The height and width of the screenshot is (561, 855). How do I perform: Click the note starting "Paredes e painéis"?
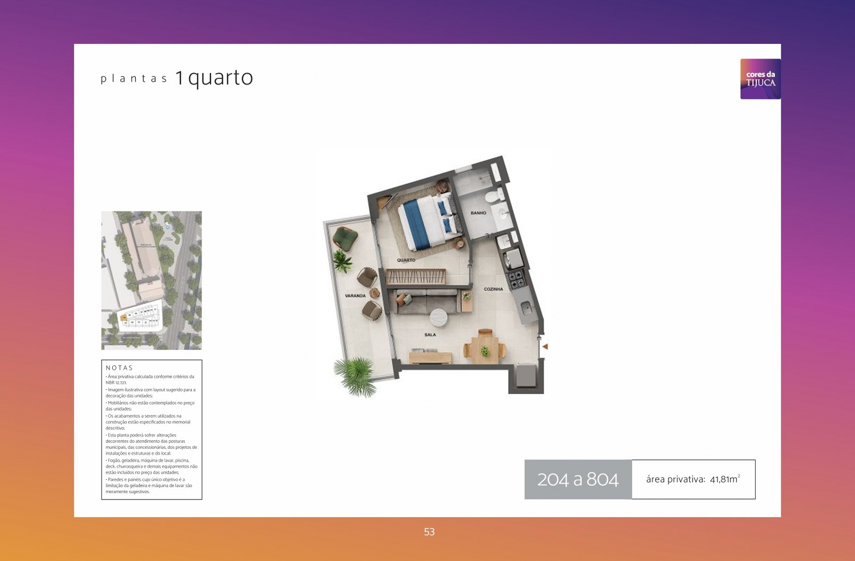pos(149,485)
